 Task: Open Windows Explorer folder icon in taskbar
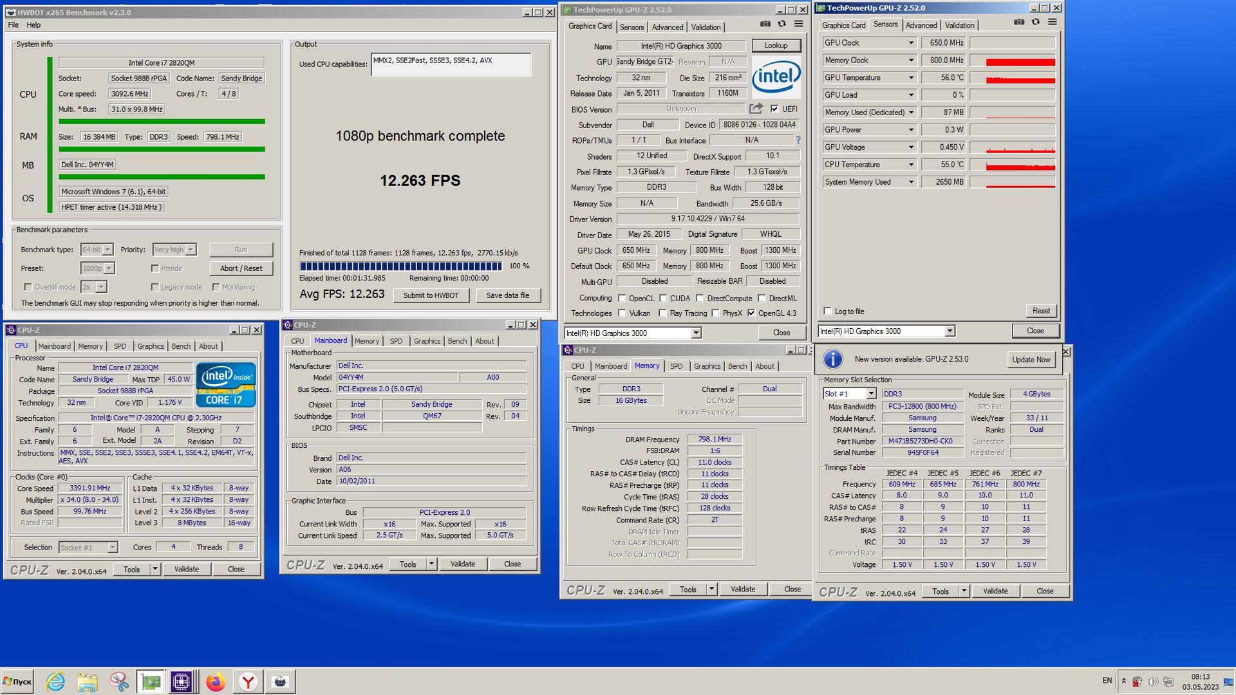(88, 681)
